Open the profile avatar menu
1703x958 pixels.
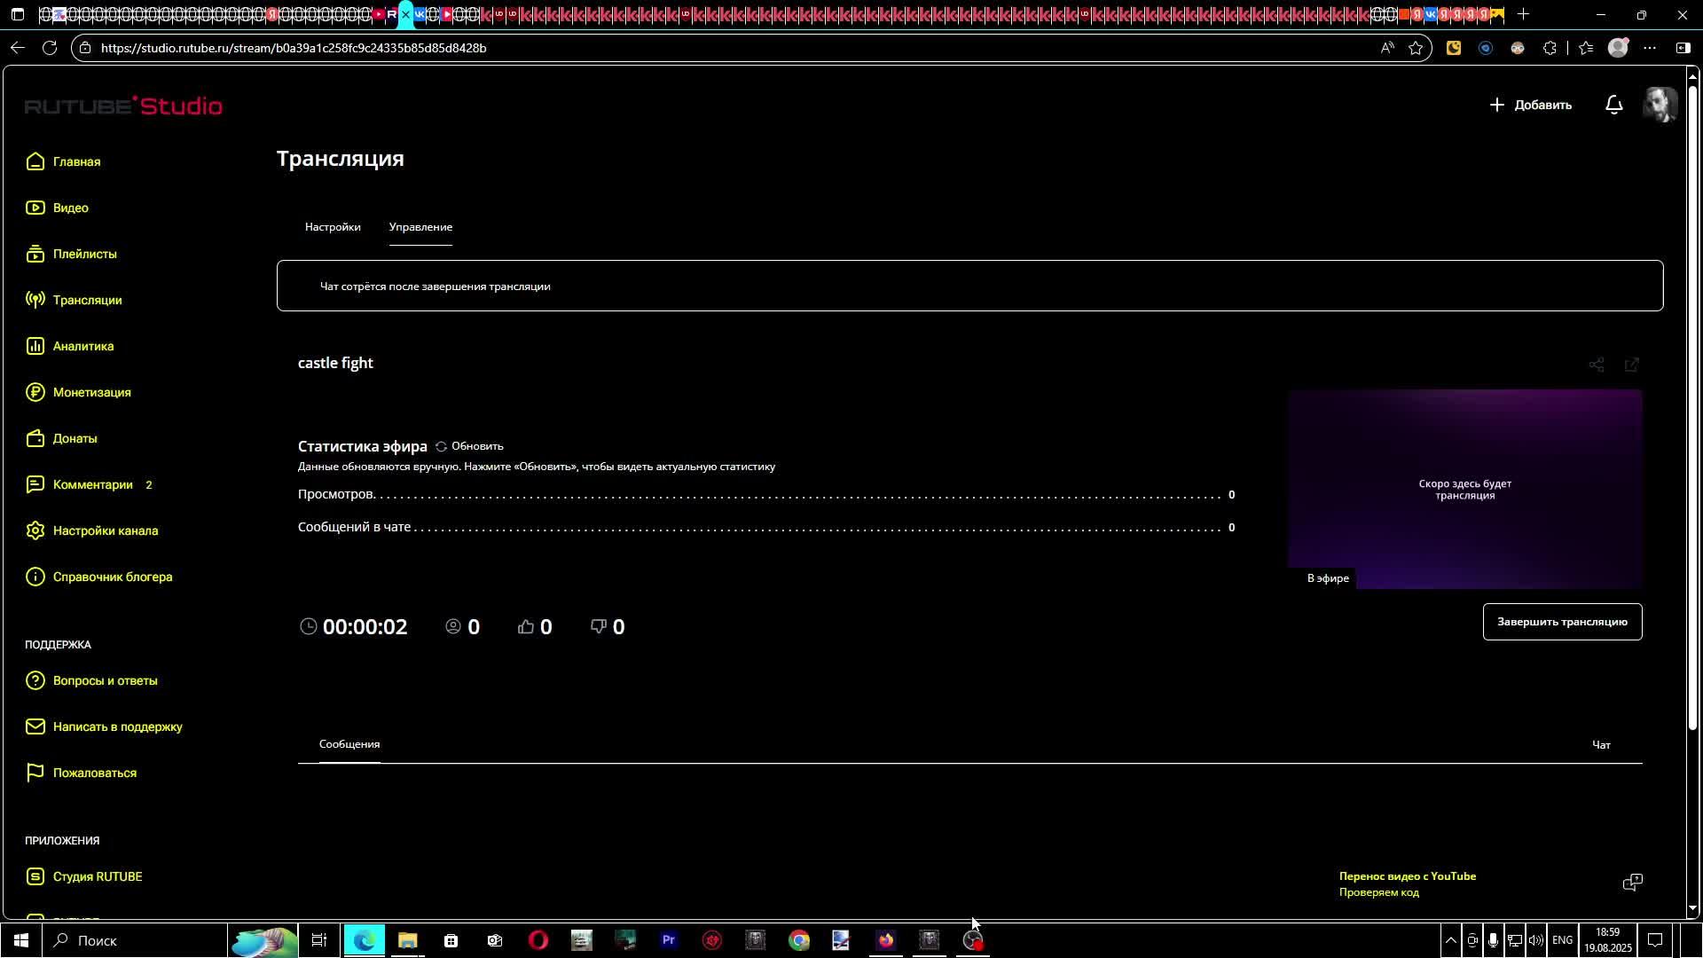point(1660,105)
